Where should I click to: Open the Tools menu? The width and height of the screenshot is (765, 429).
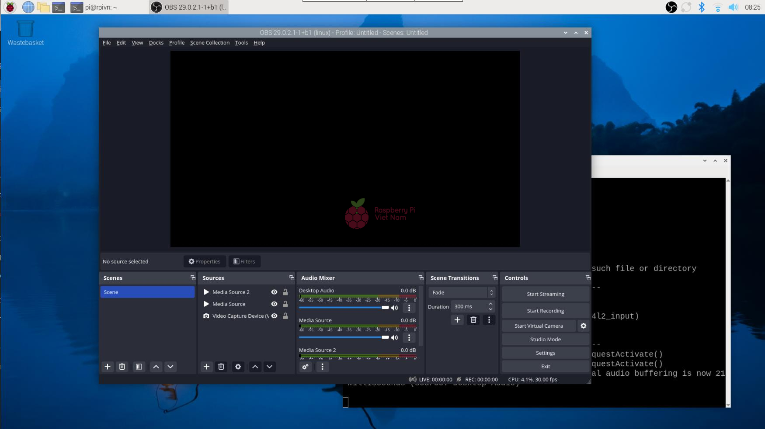(241, 43)
